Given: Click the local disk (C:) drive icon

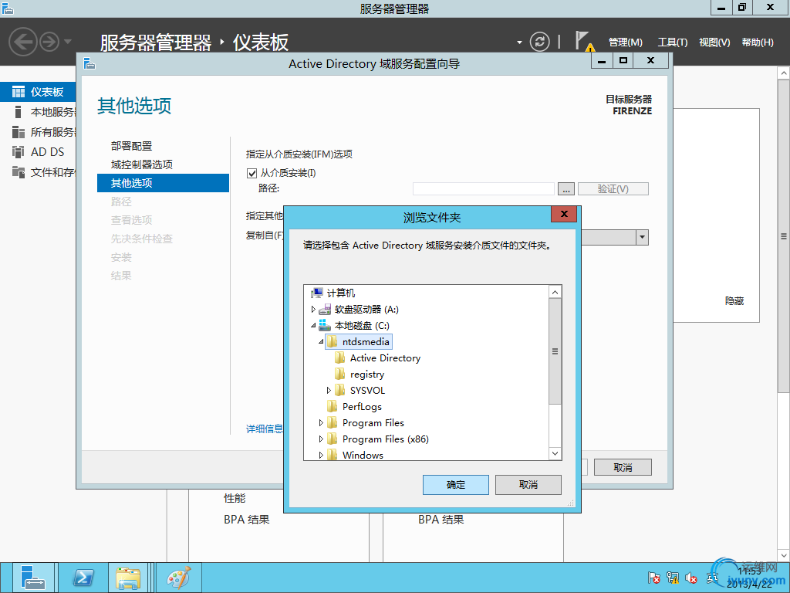Looking at the screenshot, I should click(x=325, y=325).
